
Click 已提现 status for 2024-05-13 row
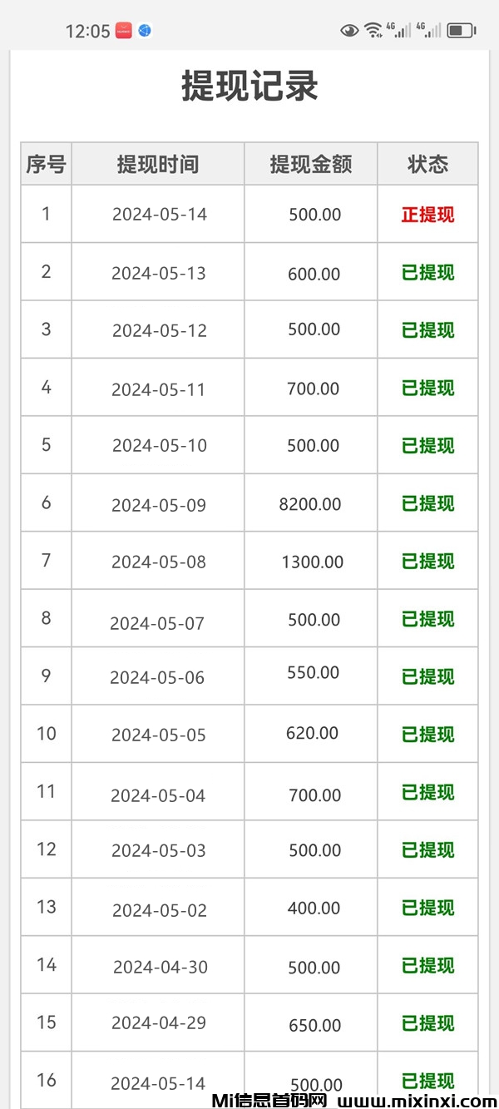(x=427, y=273)
